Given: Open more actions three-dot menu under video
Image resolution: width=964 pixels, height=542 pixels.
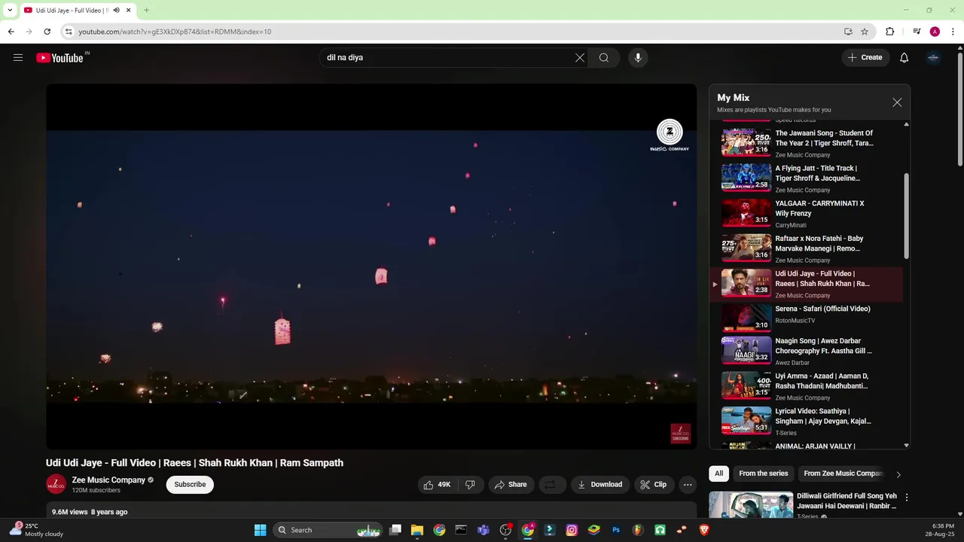Looking at the screenshot, I should pyautogui.click(x=688, y=485).
